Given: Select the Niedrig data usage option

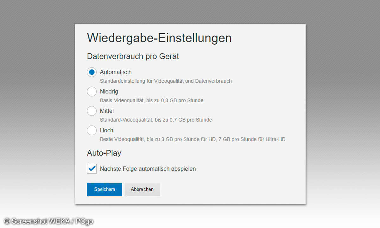Looking at the screenshot, I should click(92, 92).
